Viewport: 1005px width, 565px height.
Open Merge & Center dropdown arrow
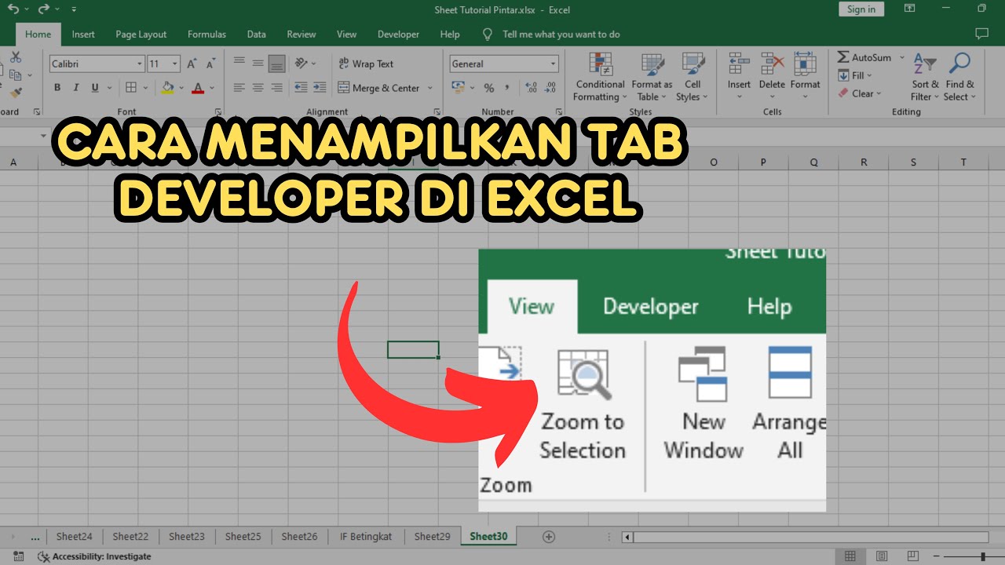[429, 88]
